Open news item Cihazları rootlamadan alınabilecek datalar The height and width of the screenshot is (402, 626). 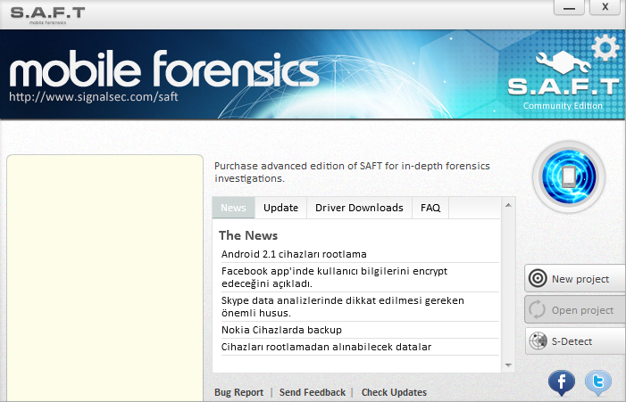coord(326,347)
